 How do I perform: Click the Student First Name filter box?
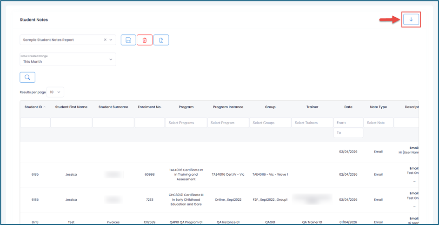(71, 123)
